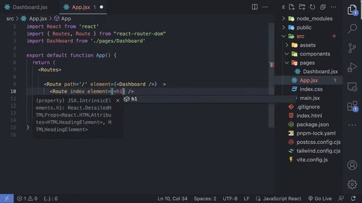Create a new file in Explorer
The width and height of the screenshot is (362, 203).
point(292,7)
